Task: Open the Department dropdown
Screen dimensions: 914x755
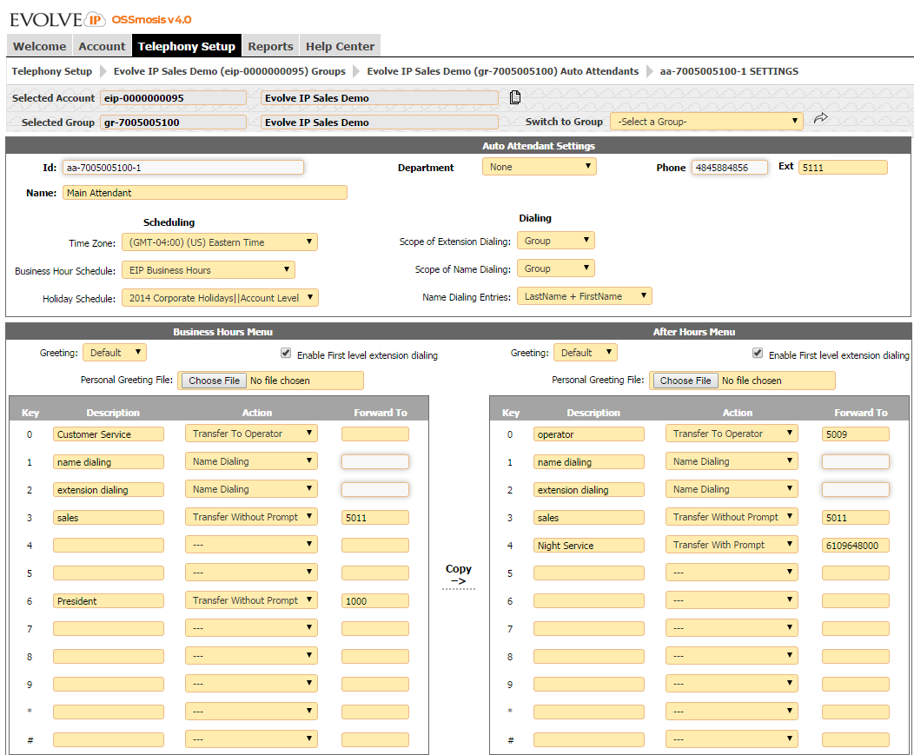Action: pyautogui.click(x=539, y=167)
